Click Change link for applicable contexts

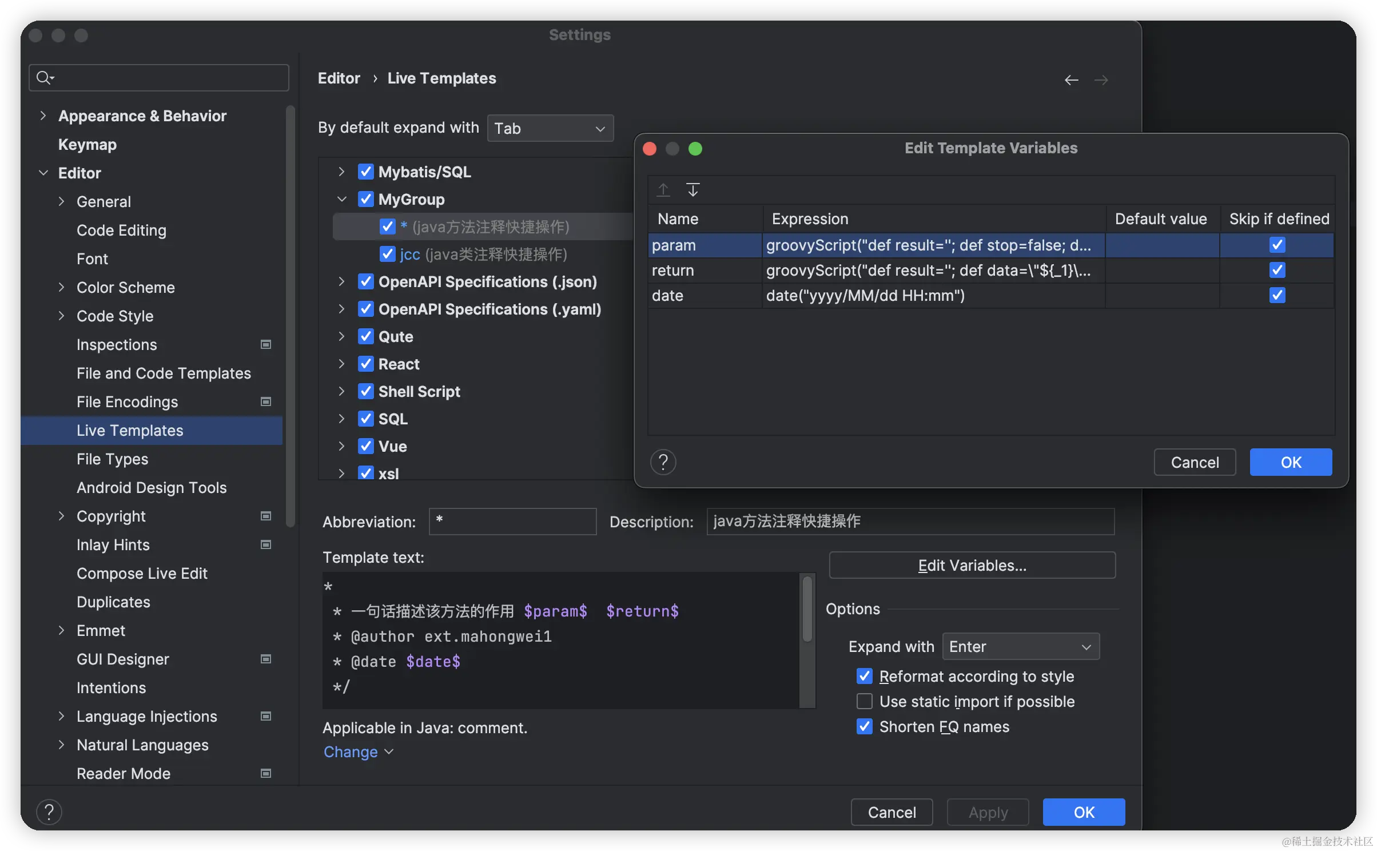point(351,751)
